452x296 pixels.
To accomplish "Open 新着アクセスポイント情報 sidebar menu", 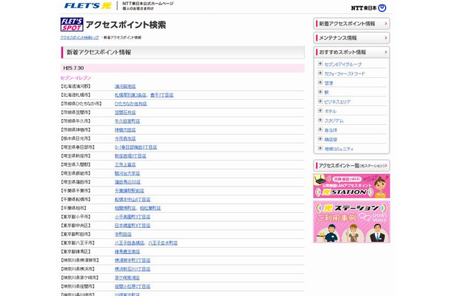I will coord(351,24).
